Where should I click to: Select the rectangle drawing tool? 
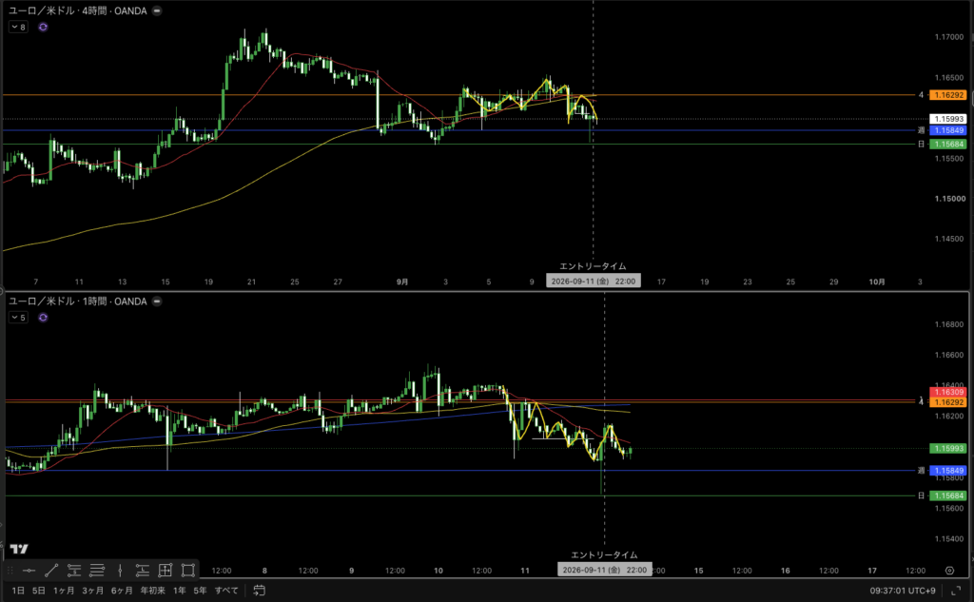(188, 571)
